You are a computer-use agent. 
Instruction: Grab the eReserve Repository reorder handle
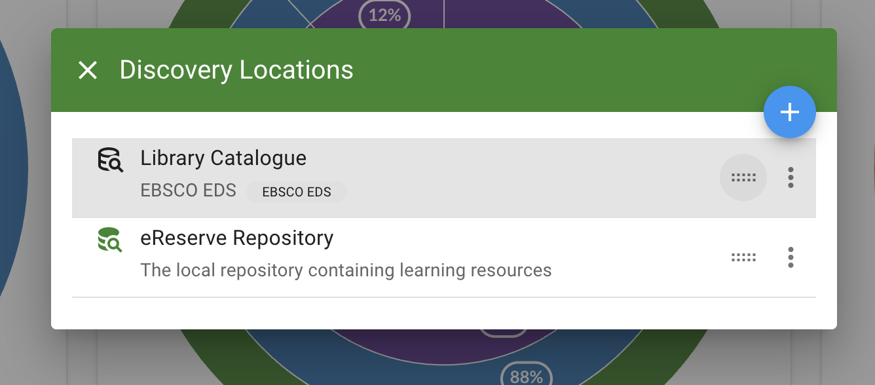click(x=743, y=257)
